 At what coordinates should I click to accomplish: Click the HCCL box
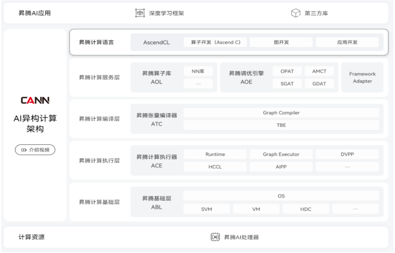215,167
